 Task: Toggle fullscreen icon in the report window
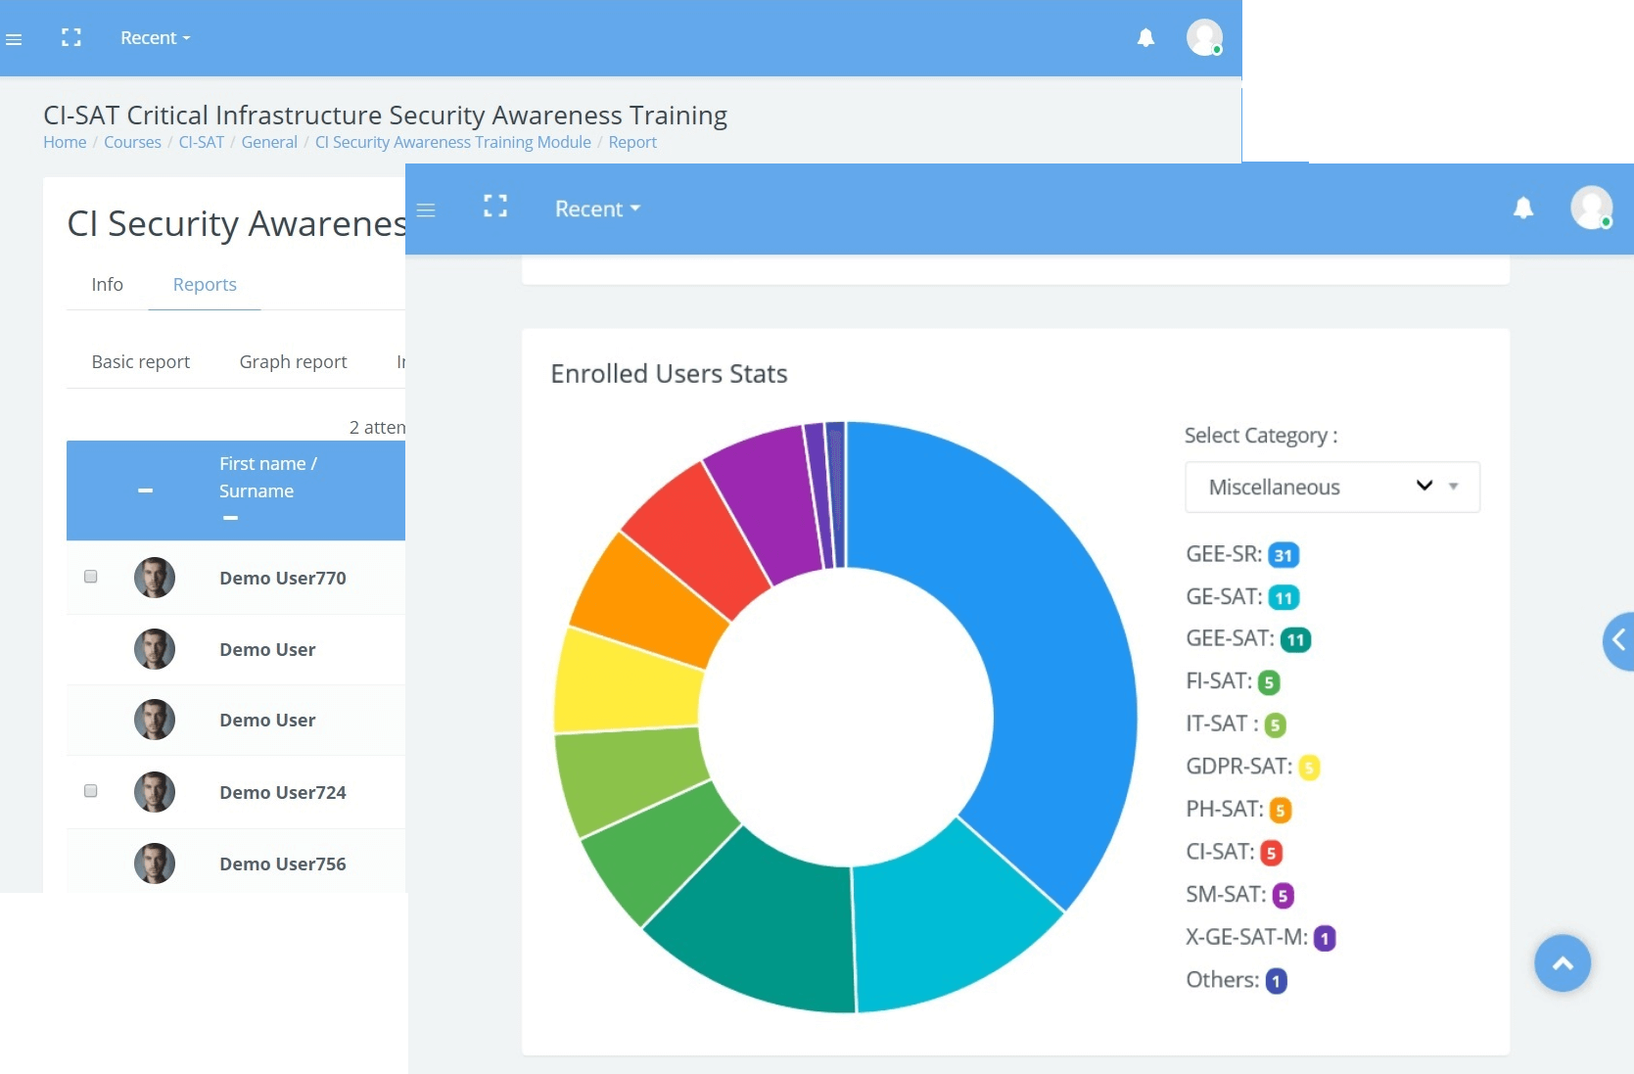pyautogui.click(x=71, y=38)
